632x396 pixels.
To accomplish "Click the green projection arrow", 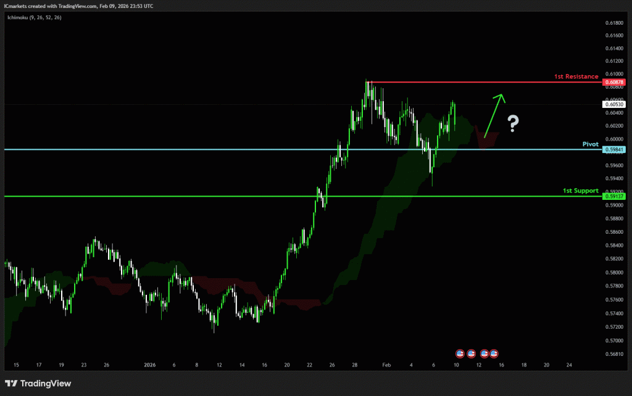I will (494, 115).
